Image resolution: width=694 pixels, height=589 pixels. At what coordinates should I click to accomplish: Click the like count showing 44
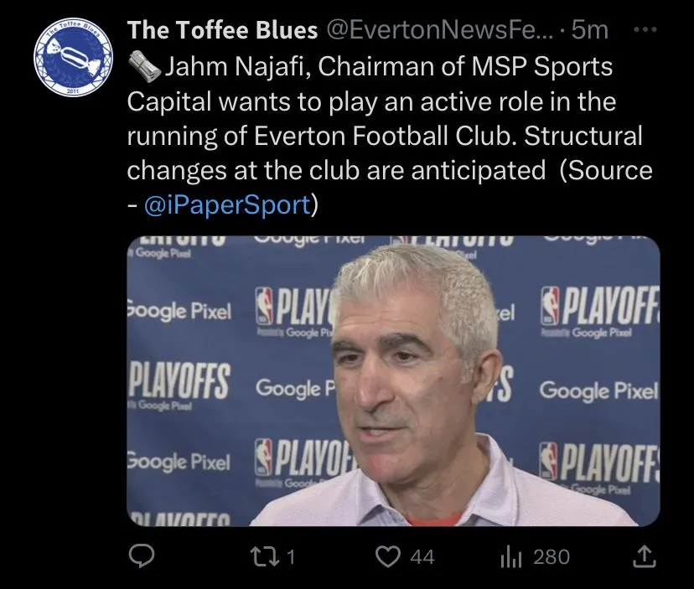click(x=422, y=557)
